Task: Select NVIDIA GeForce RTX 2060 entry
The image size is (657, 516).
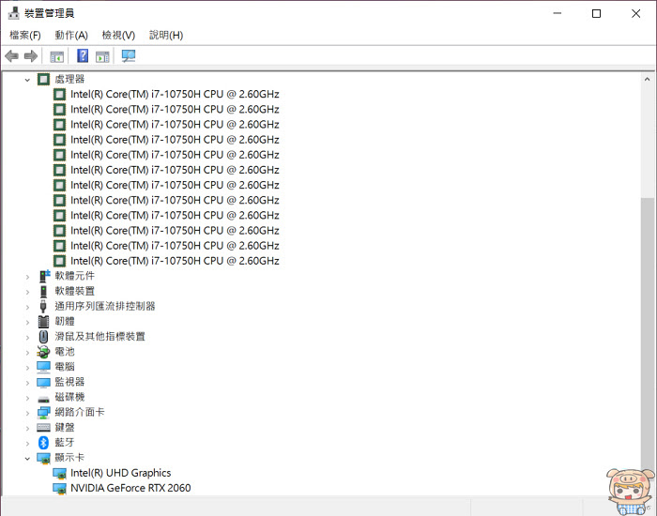Action: [130, 488]
